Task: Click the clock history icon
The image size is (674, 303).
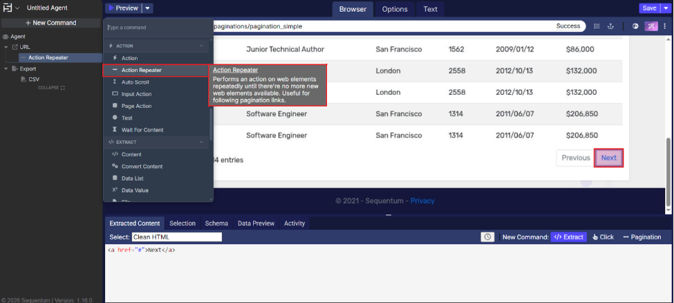Action: (488, 237)
